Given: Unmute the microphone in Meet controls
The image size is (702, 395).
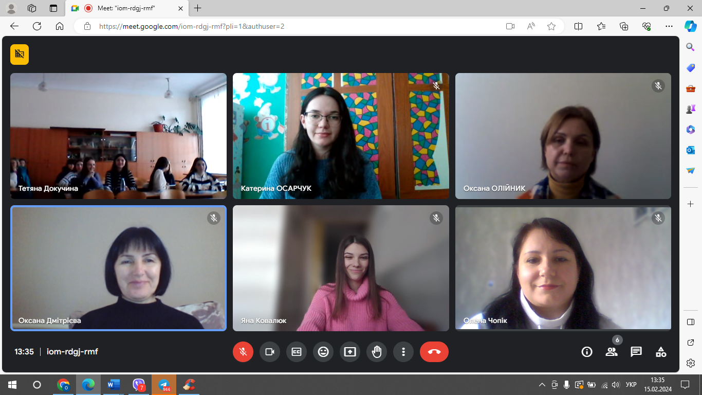Looking at the screenshot, I should [243, 352].
